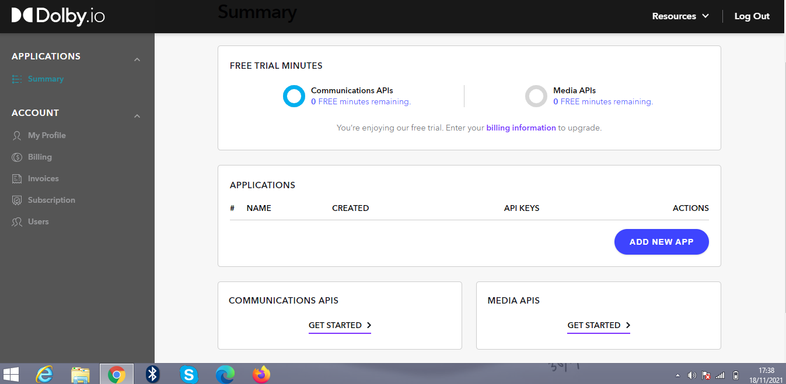Open the Resources dropdown menu
The width and height of the screenshot is (786, 384).
[680, 16]
